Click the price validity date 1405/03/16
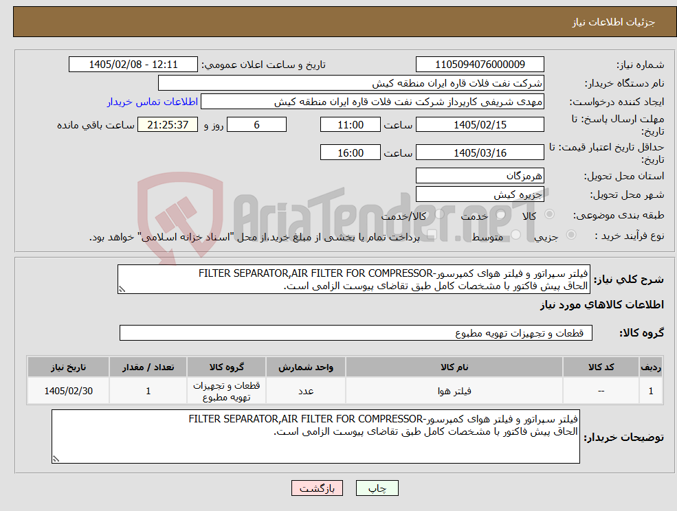This screenshot has height=511, width=677. (x=480, y=152)
